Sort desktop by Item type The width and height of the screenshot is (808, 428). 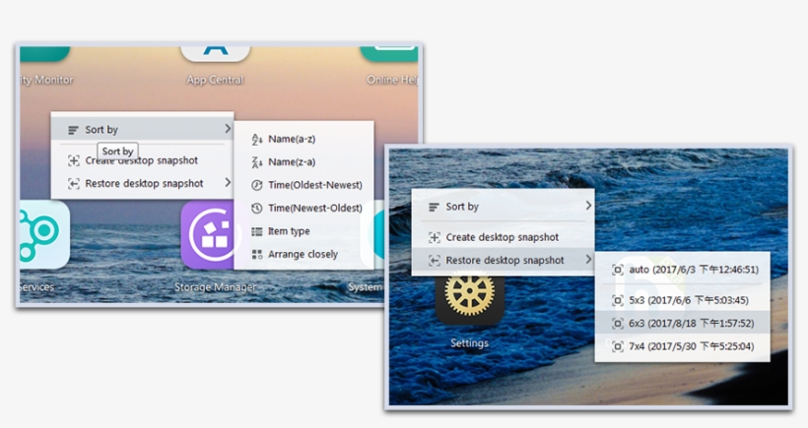304,231
